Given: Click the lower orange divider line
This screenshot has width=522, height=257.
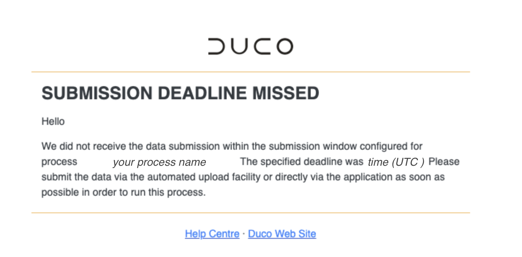Looking at the screenshot, I should (x=250, y=212).
